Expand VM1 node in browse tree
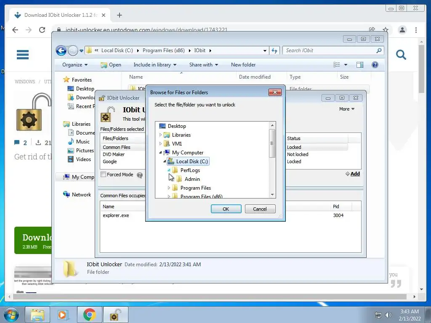Screen dimensions: 431x323 pyautogui.click(x=160, y=144)
